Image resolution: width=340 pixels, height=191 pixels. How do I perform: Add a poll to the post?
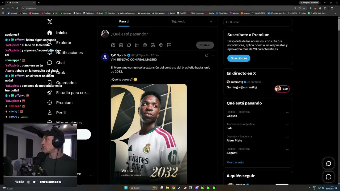pos(137,45)
